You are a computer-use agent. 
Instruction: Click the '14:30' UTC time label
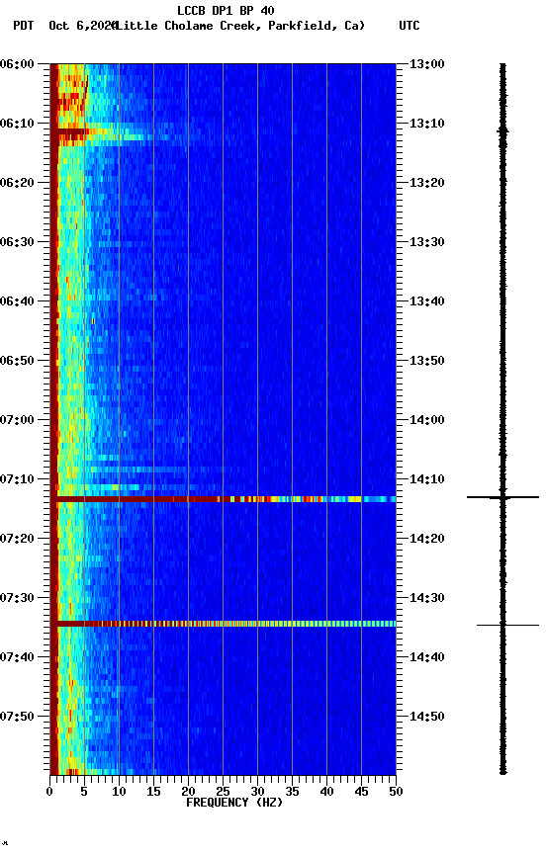[427, 599]
